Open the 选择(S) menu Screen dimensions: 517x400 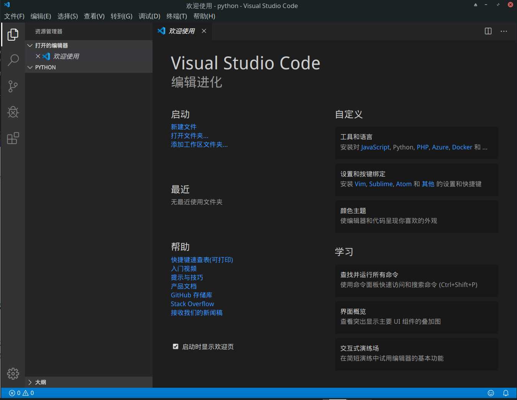point(67,16)
